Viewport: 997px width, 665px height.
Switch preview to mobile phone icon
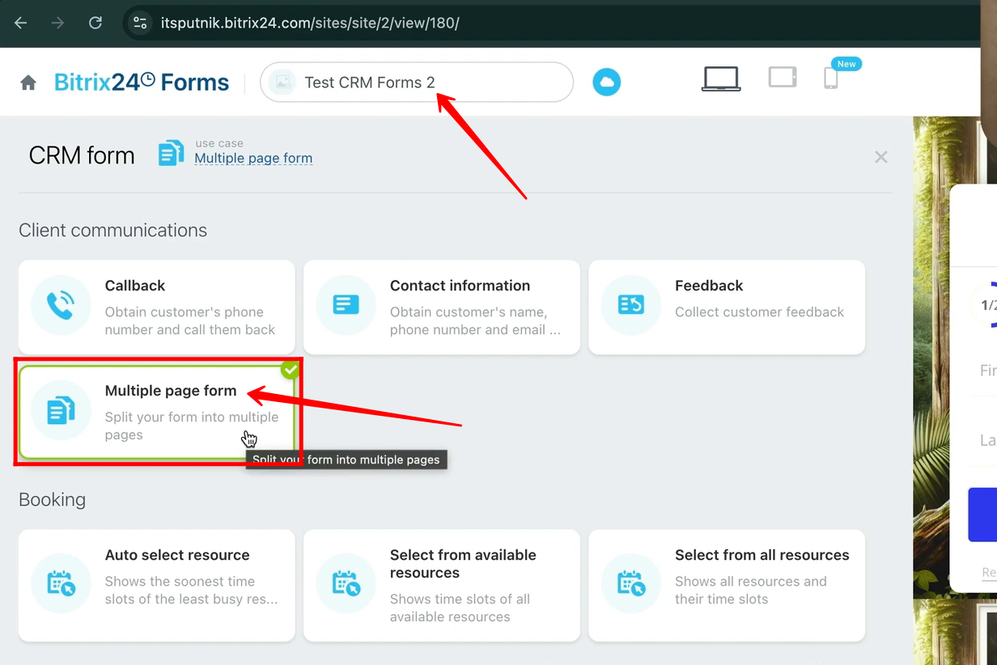[830, 78]
